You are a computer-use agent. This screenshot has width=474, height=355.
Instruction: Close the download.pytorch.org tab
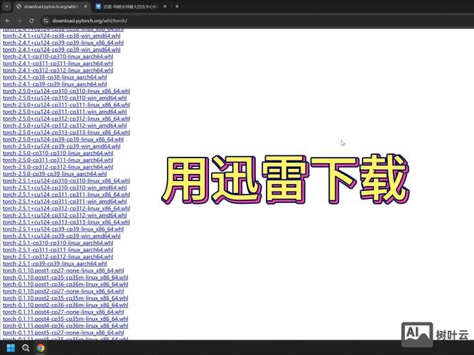85,6
